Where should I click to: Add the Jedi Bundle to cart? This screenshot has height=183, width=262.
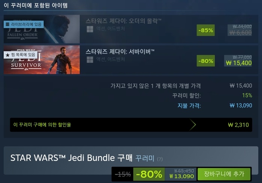pos(224,174)
